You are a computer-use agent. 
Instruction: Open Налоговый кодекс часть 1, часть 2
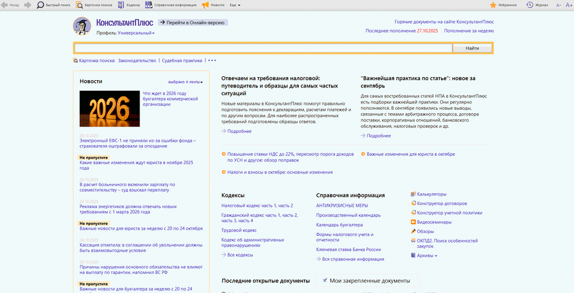257,206
